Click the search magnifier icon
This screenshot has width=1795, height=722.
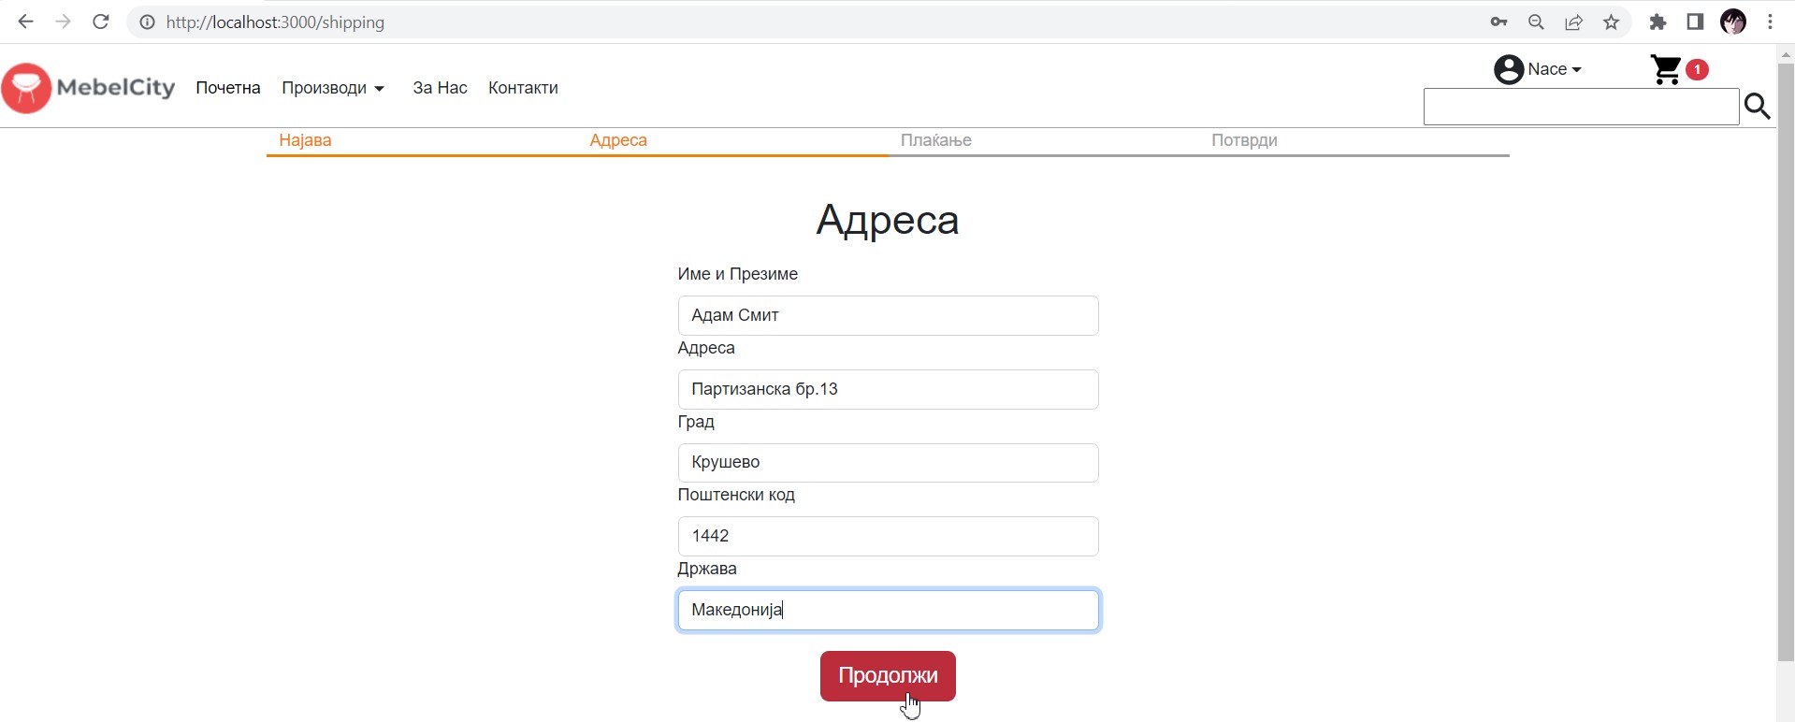coord(1758,107)
